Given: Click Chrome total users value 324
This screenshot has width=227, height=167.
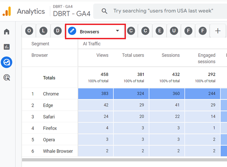Looking at the screenshot, I should coord(140,94).
